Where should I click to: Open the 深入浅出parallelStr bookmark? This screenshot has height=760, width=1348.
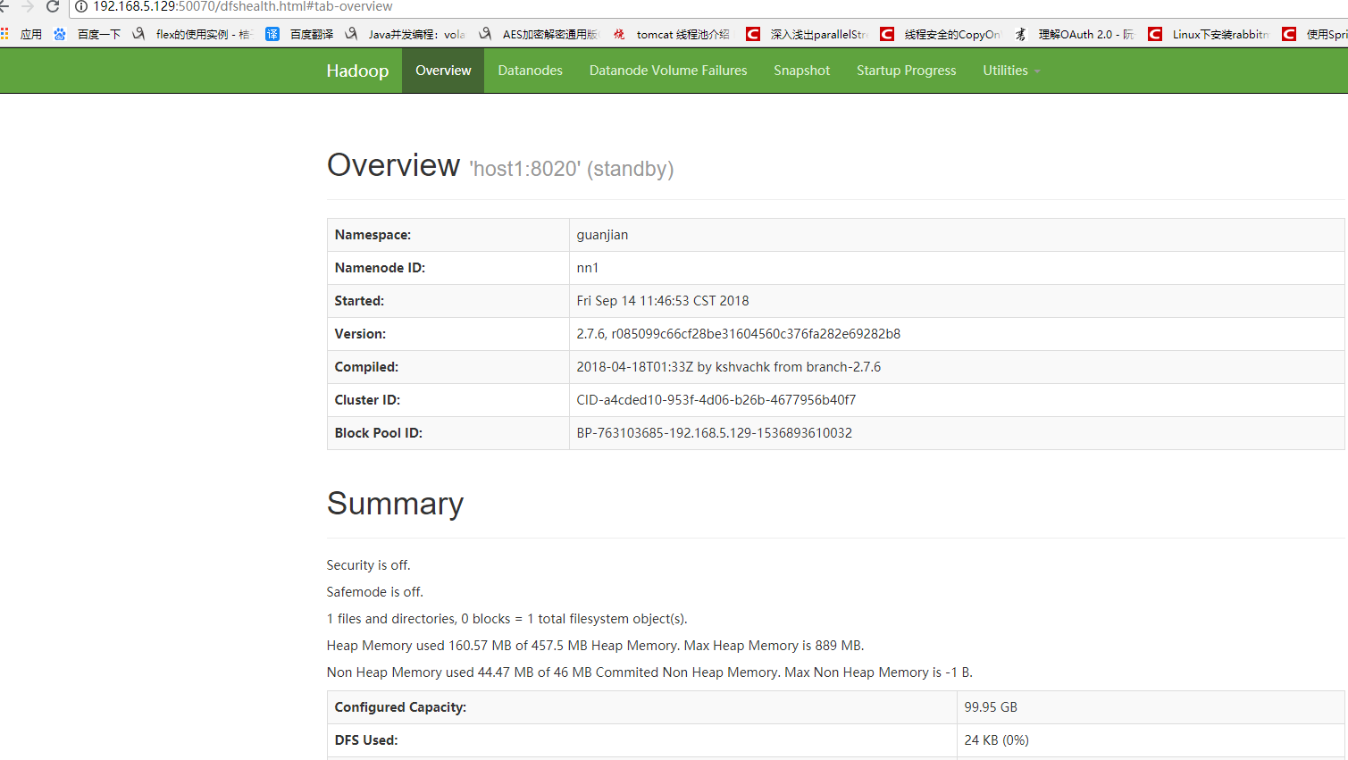(807, 34)
